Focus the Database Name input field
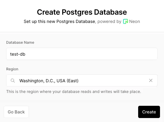 pyautogui.click(x=82, y=54)
